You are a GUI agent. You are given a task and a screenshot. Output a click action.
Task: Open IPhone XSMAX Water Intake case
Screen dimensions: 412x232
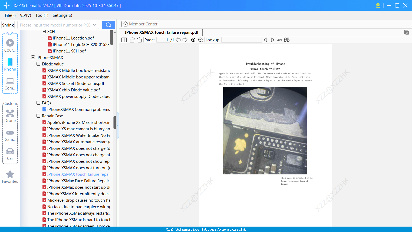tap(76, 135)
